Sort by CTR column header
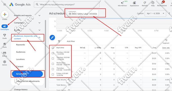The width and height of the screenshot is (172, 91). tap(126, 48)
